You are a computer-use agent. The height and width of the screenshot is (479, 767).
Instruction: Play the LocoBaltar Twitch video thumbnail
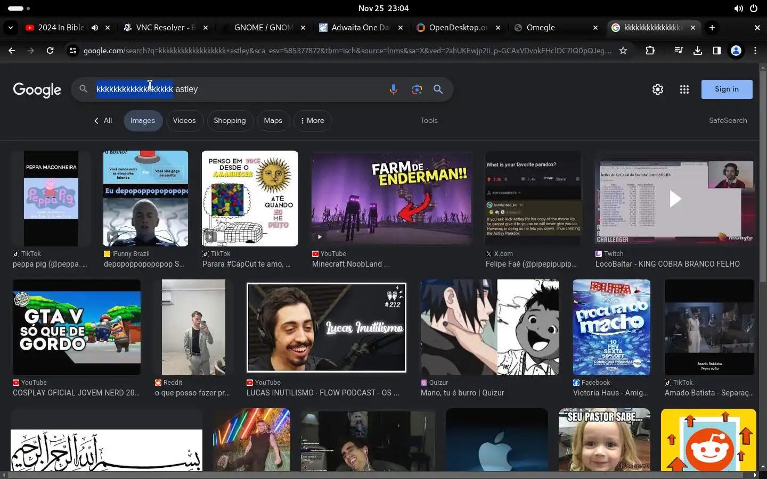coord(675,199)
